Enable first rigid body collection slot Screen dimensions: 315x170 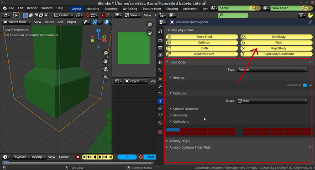click(x=173, y=130)
